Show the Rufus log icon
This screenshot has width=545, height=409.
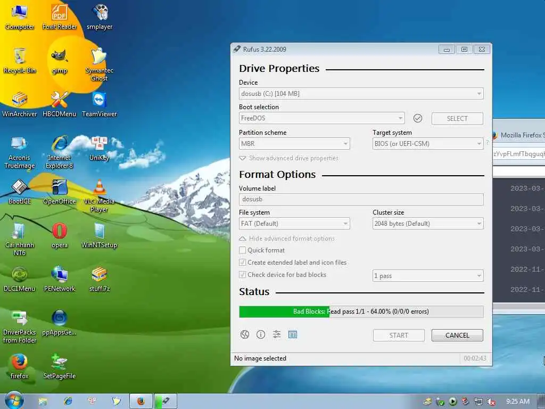[293, 334]
